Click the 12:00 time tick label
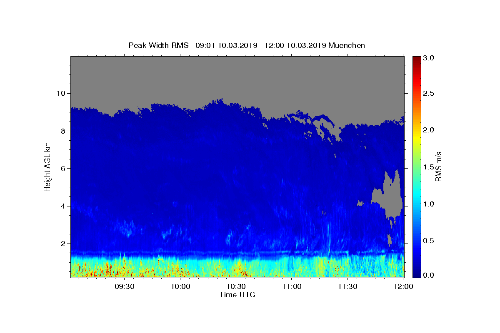The height and width of the screenshot is (333, 500). [x=403, y=286]
